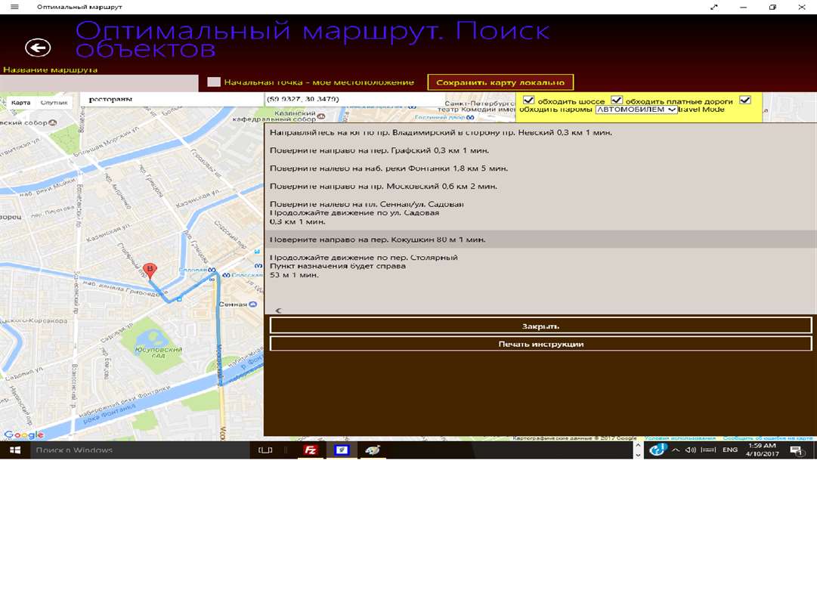The image size is (817, 612).
Task: Open the Windows Start menu
Action: (15, 450)
